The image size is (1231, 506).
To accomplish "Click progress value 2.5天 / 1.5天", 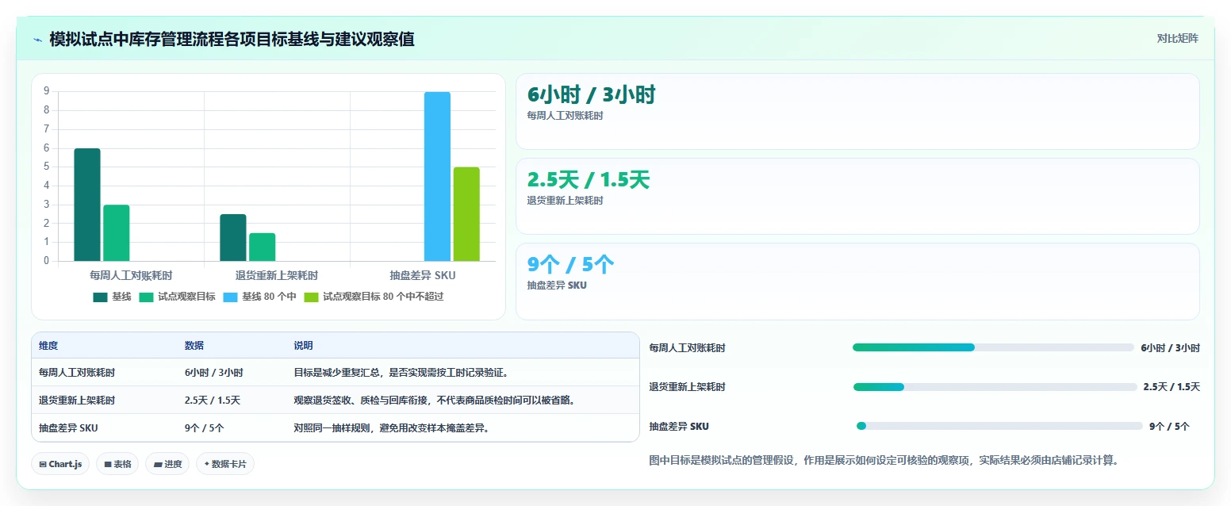I will coord(1172,387).
